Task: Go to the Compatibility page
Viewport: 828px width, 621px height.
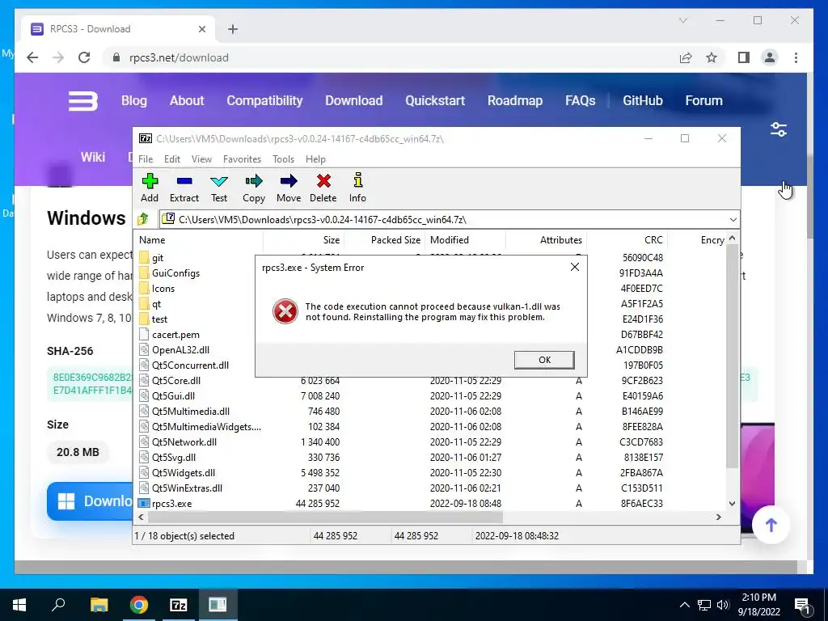Action: [x=264, y=100]
